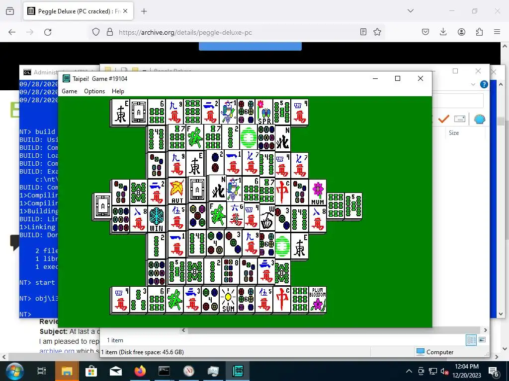Pick the six character tile marked 6
This screenshot has height=381, width=509.
(x=235, y=215)
